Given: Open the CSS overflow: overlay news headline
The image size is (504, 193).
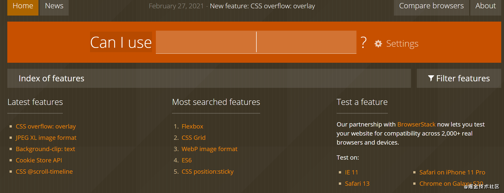Looking at the screenshot, I should click(x=262, y=6).
